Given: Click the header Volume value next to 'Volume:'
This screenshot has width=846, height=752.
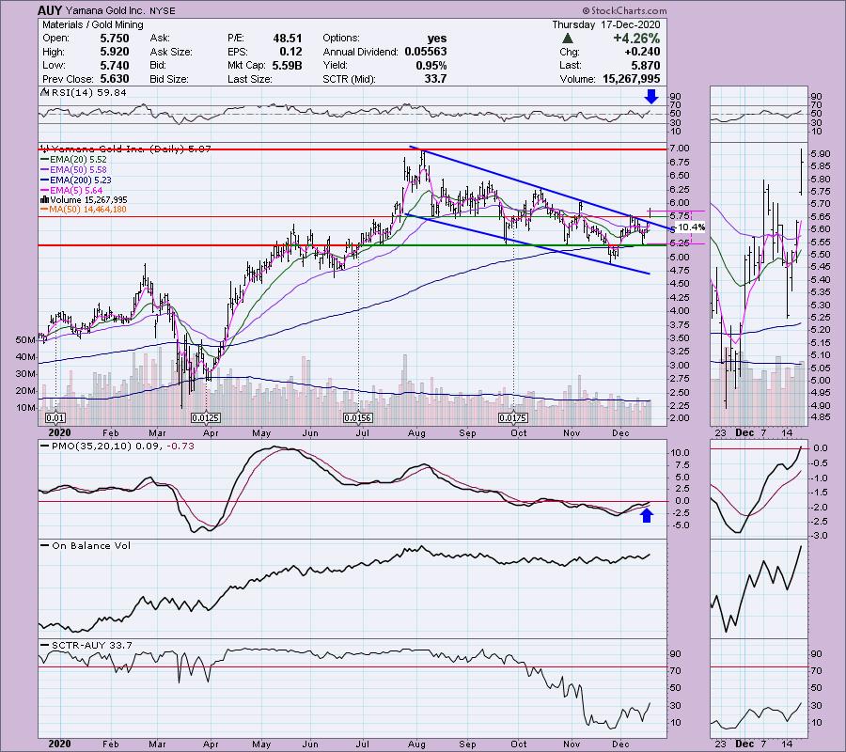Looking at the screenshot, I should tap(632, 79).
